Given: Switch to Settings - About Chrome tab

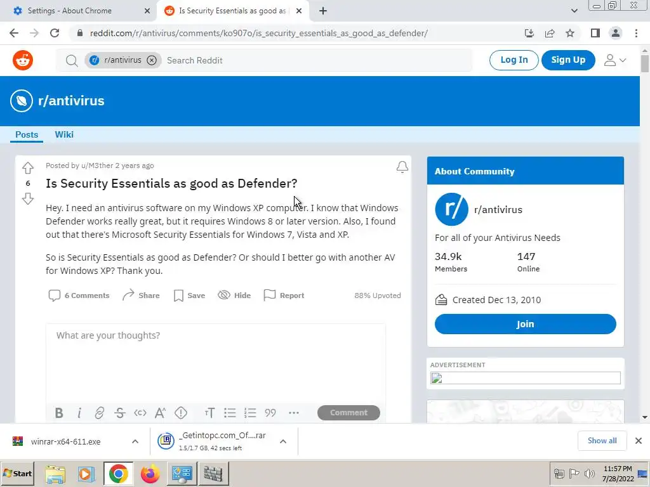Looking at the screenshot, I should point(79,11).
